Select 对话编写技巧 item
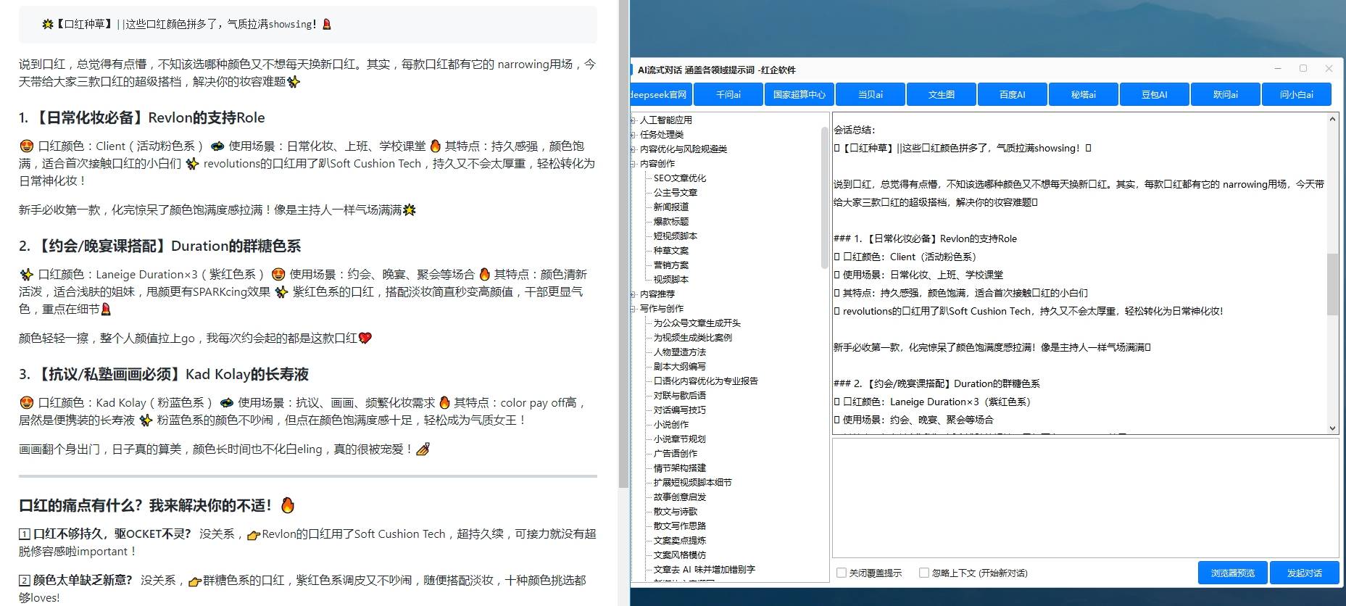 pos(680,410)
